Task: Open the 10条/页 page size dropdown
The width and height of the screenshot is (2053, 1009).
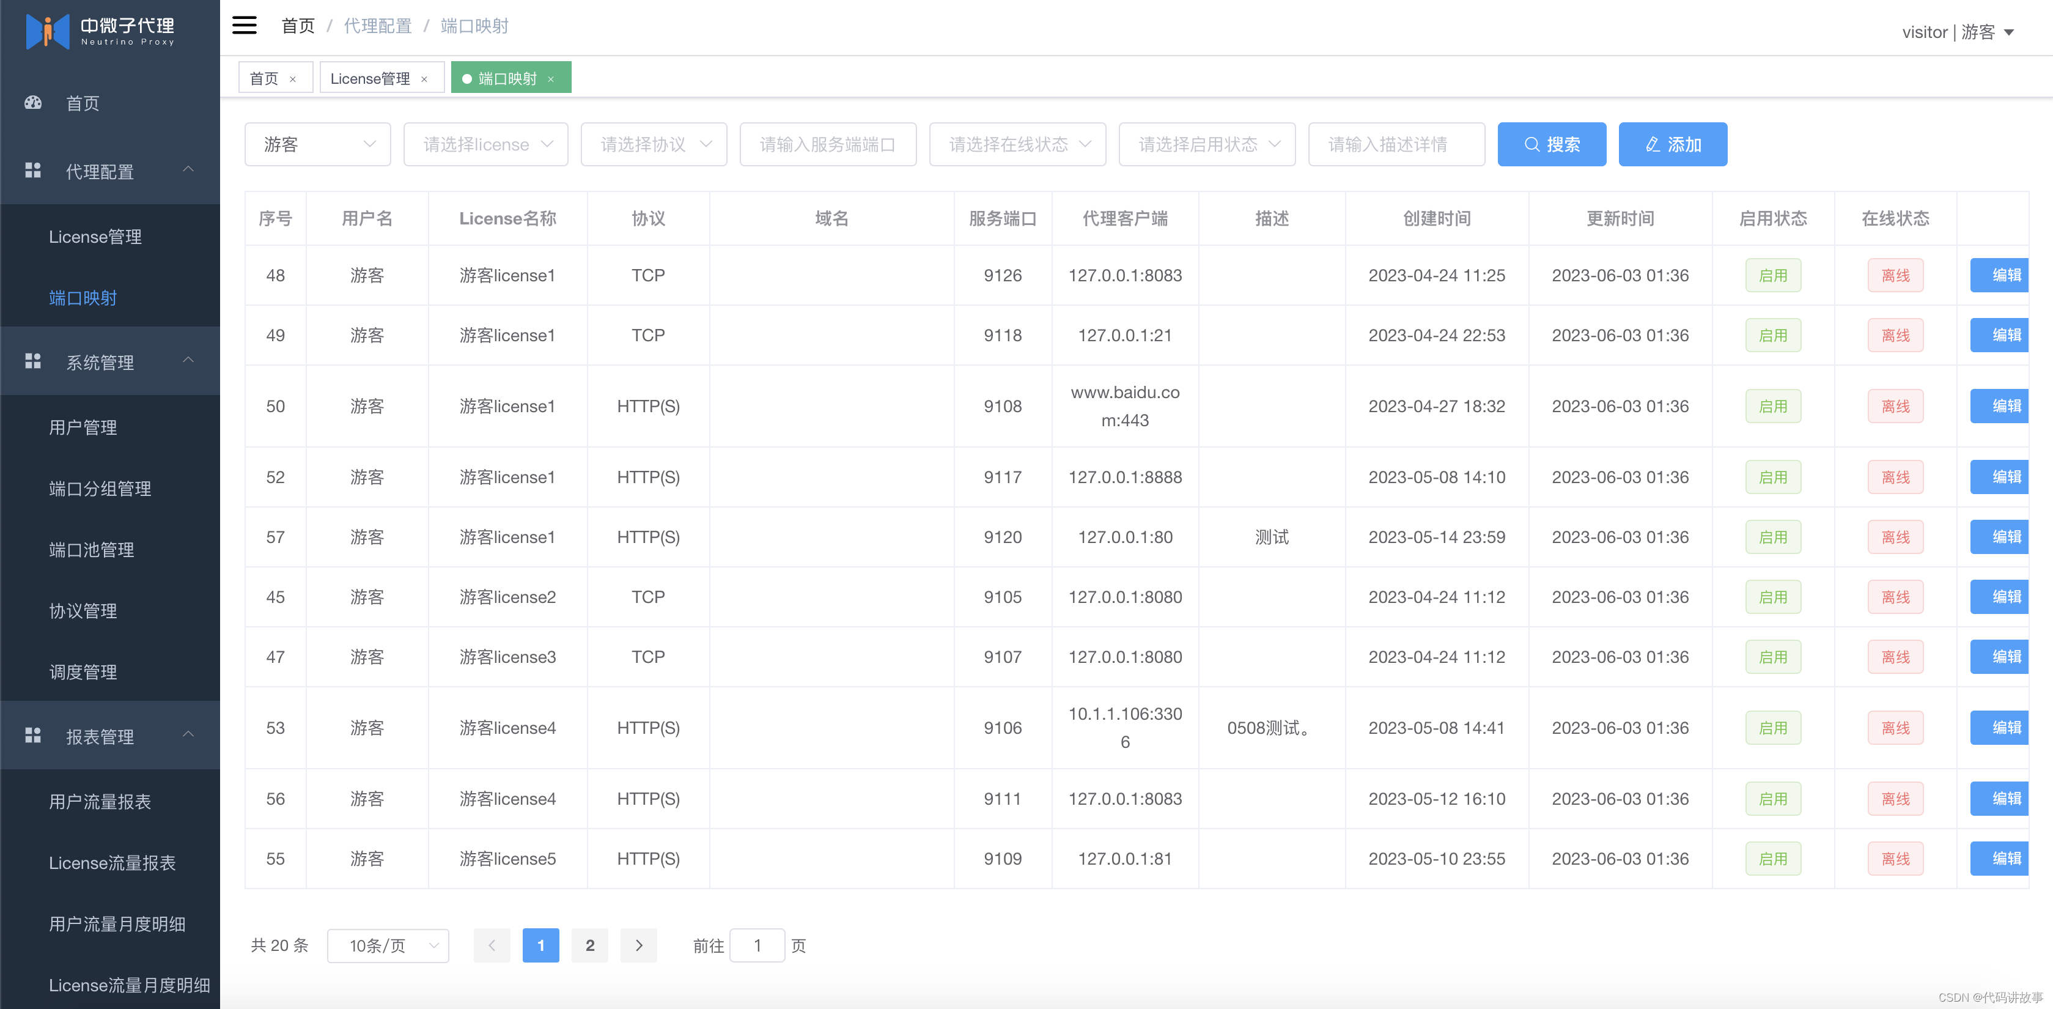Action: 388,945
